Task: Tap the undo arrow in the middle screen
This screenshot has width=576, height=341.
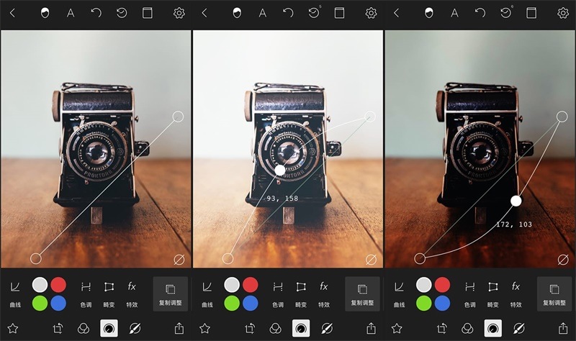Action: pyautogui.click(x=288, y=13)
